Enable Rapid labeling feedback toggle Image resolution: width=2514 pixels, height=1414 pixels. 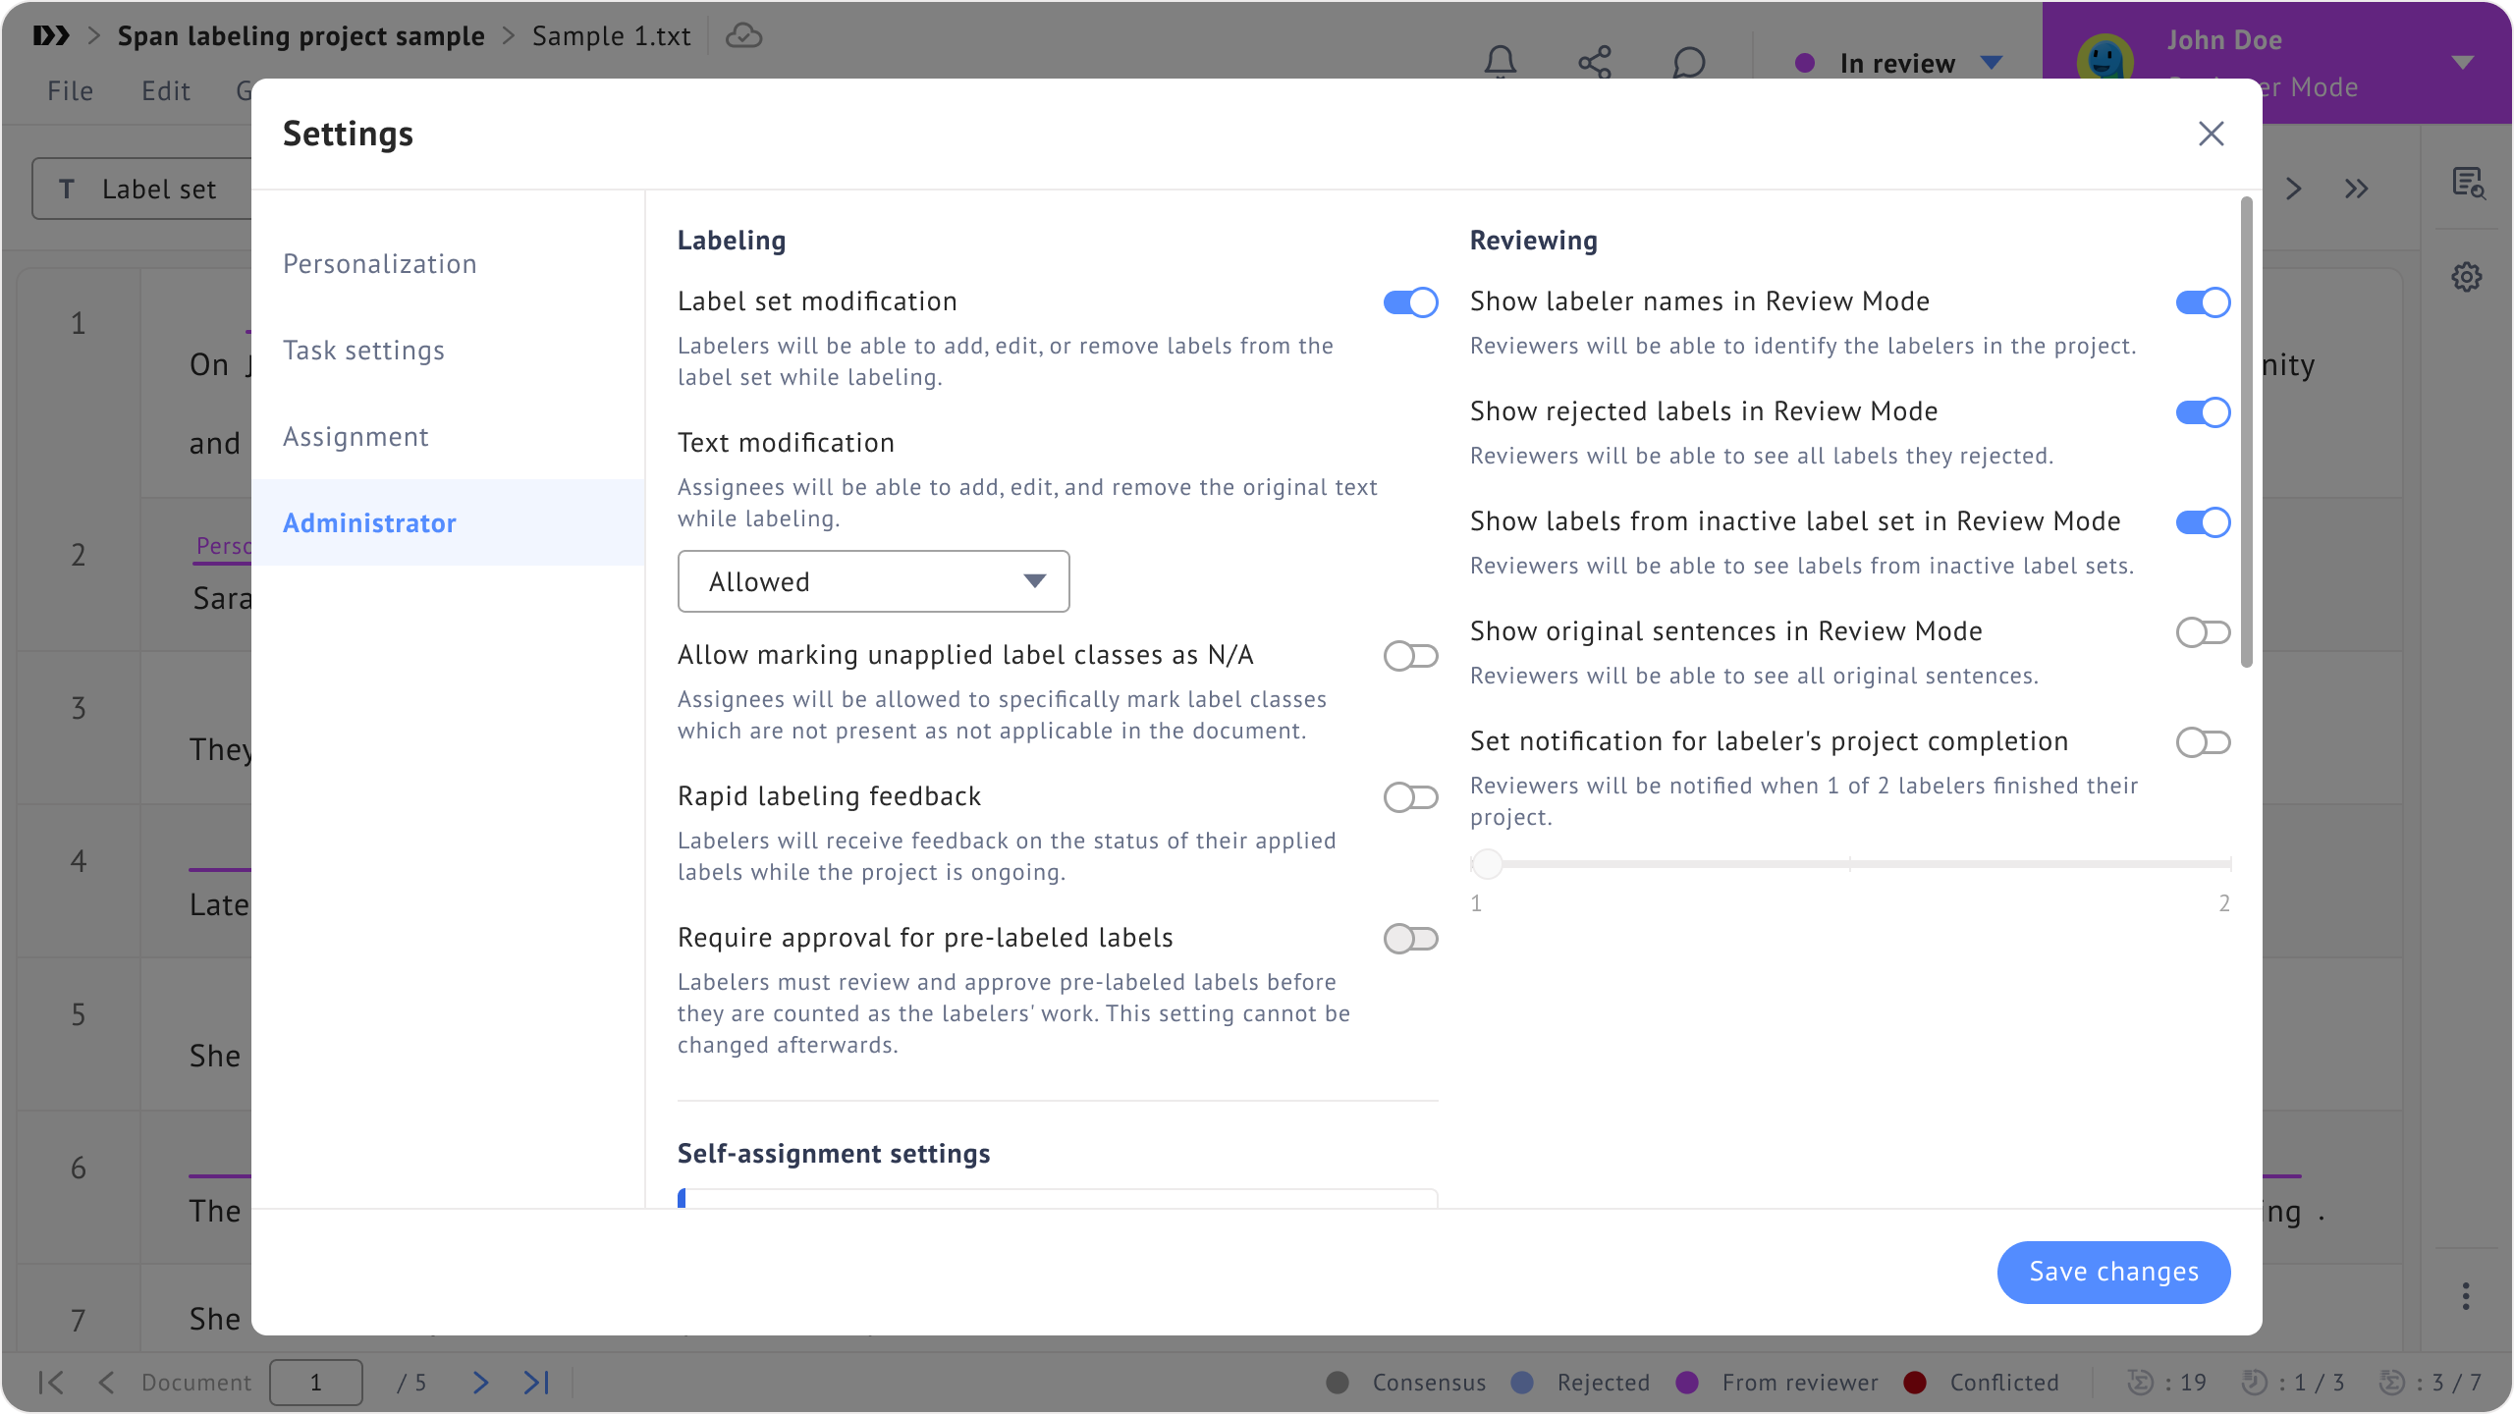pos(1410,797)
